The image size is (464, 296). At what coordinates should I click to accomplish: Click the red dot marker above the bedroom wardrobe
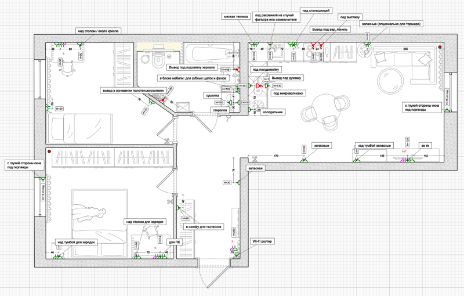[49, 151]
